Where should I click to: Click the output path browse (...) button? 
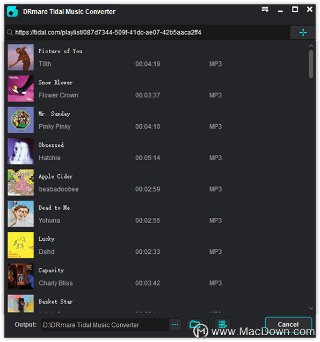pos(175,325)
